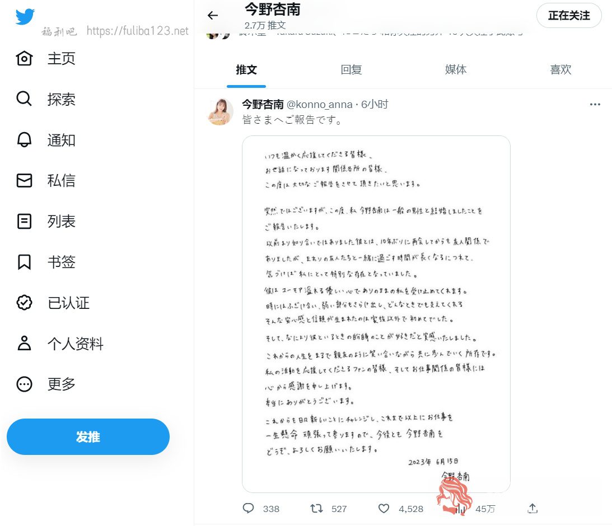Switch to the 回复 tab
The height and width of the screenshot is (526, 612).
[351, 70]
